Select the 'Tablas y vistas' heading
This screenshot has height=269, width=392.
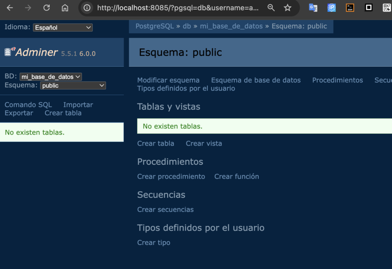pos(169,107)
